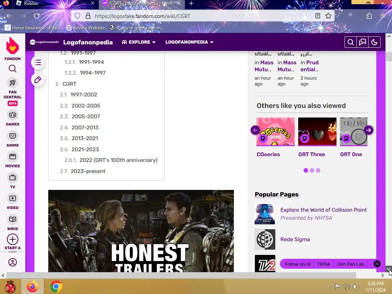Open the GRT Three page link
The image size is (392, 294).
[x=312, y=154]
